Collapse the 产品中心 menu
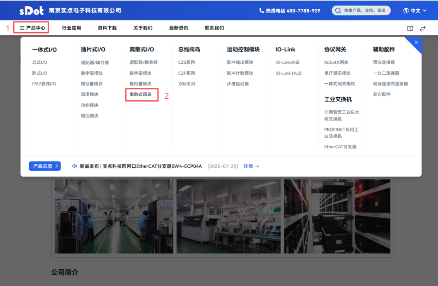Image resolution: width=438 pixels, height=286 pixels. click(x=32, y=28)
